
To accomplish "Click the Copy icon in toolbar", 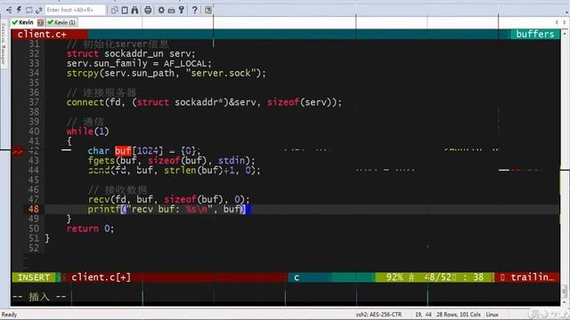I will click(x=115, y=10).
